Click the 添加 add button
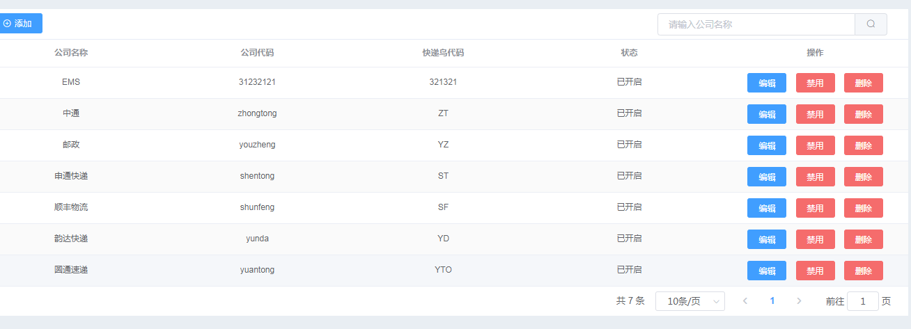This screenshot has width=911, height=329. pos(19,24)
